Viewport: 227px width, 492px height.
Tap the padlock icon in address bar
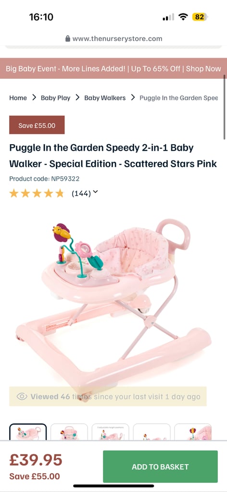click(67, 39)
